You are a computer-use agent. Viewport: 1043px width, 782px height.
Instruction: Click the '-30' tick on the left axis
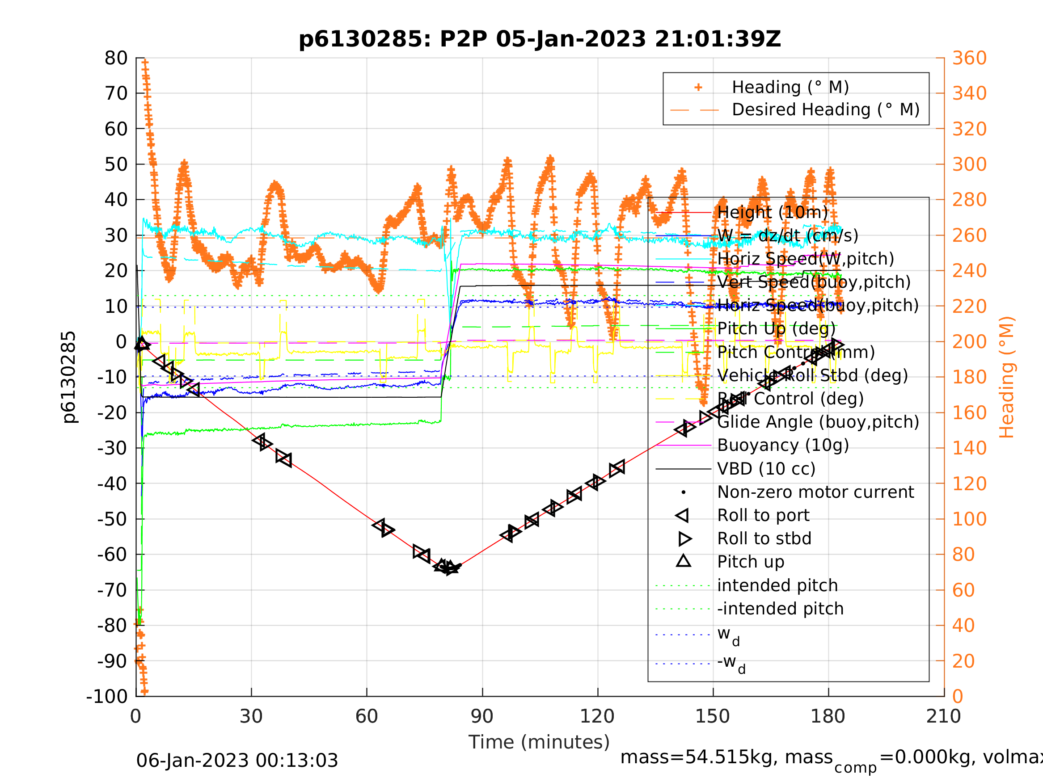(112, 448)
